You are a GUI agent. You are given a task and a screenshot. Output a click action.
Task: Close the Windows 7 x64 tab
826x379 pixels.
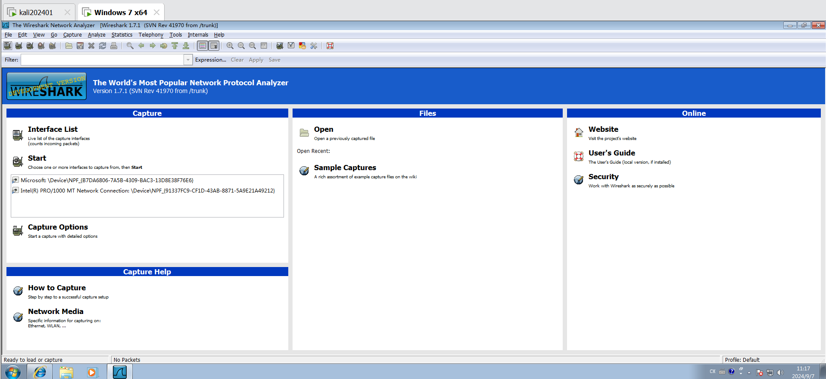(157, 12)
